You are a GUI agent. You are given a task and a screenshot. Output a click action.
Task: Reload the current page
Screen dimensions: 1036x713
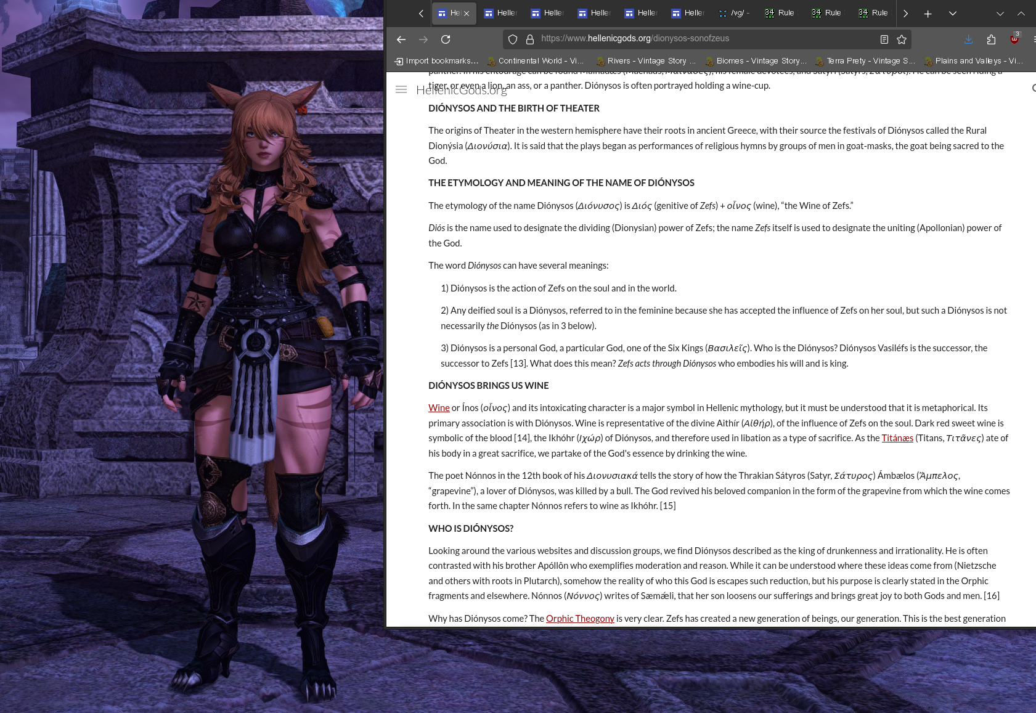(x=446, y=39)
